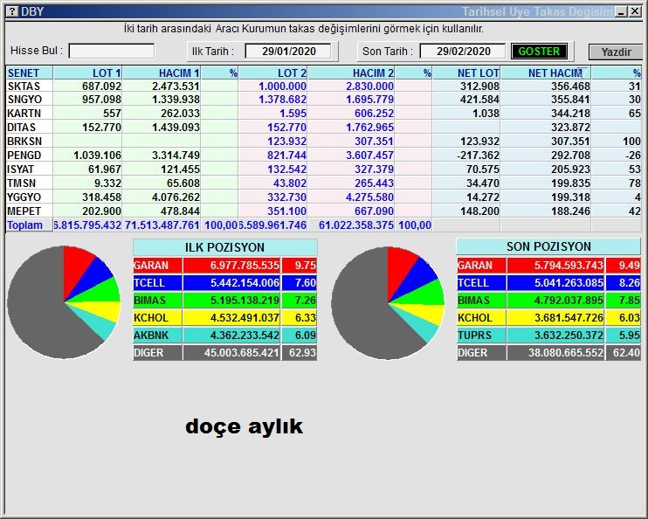Select the KARTN row
The image size is (648, 519).
click(x=324, y=114)
